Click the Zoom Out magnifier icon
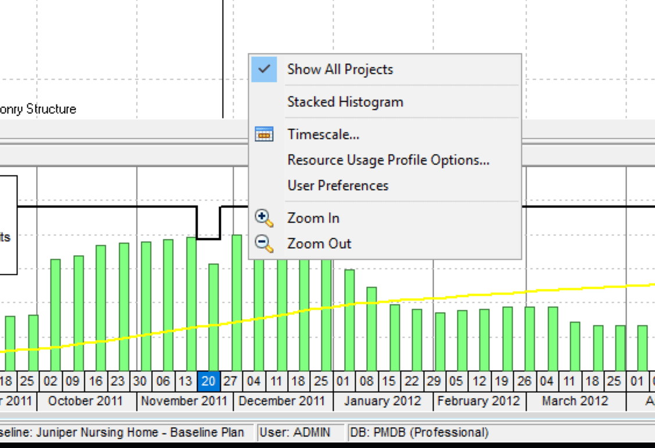The image size is (655, 448). 263,243
